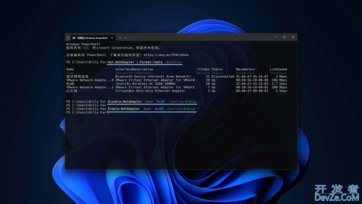Maximize the PowerShell window

[x=284, y=37]
